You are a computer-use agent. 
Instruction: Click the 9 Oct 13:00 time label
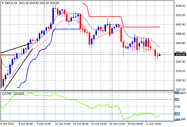tap(44, 124)
